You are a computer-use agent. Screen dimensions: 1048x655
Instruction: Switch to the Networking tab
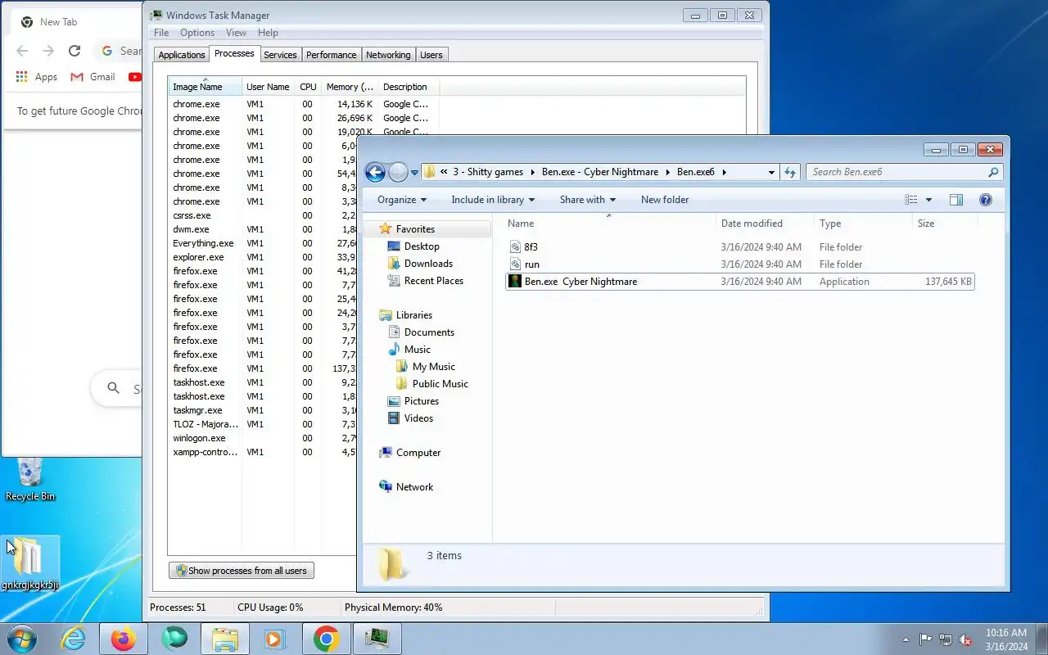388,55
